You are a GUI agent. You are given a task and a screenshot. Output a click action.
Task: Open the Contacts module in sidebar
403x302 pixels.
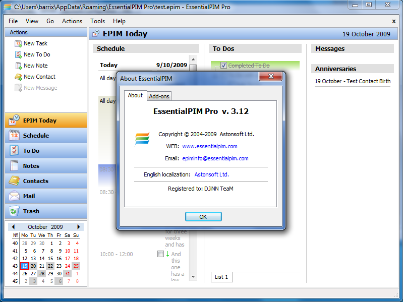(46, 181)
